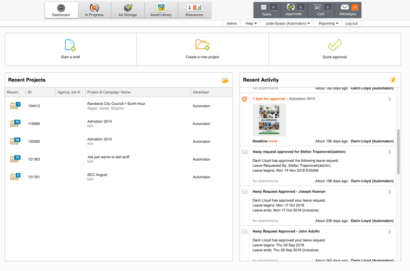Open Randwick City Council > Earth Hour project
This screenshot has height=271, width=410.
[x=116, y=104]
